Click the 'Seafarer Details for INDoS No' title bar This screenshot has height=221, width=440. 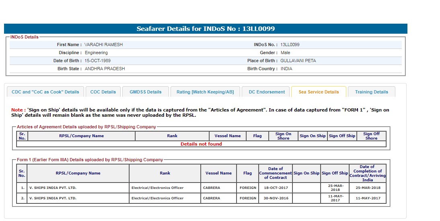206,29
